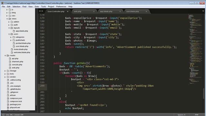Go to next tab with right arrow

[42, 11]
